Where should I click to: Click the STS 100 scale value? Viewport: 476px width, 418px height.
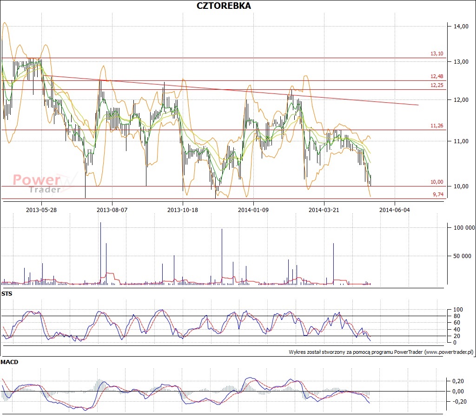[458, 310]
